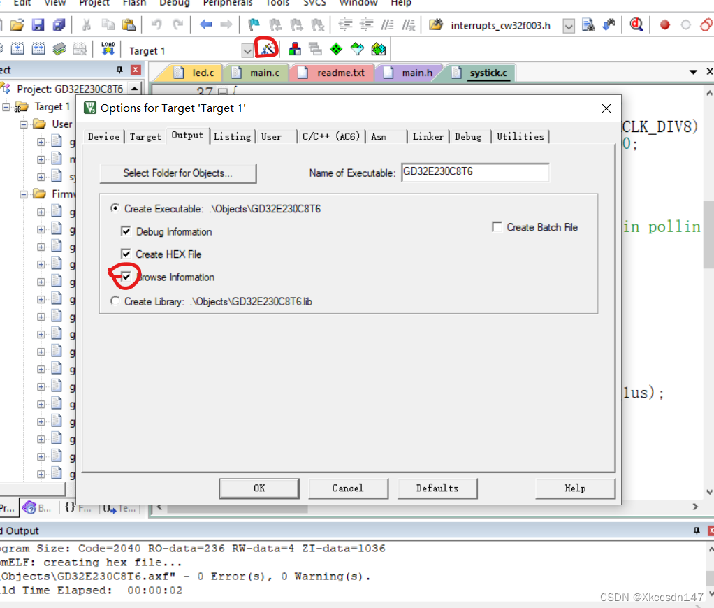Open the interrupts_cw32f003.h find dropdown

pyautogui.click(x=569, y=26)
